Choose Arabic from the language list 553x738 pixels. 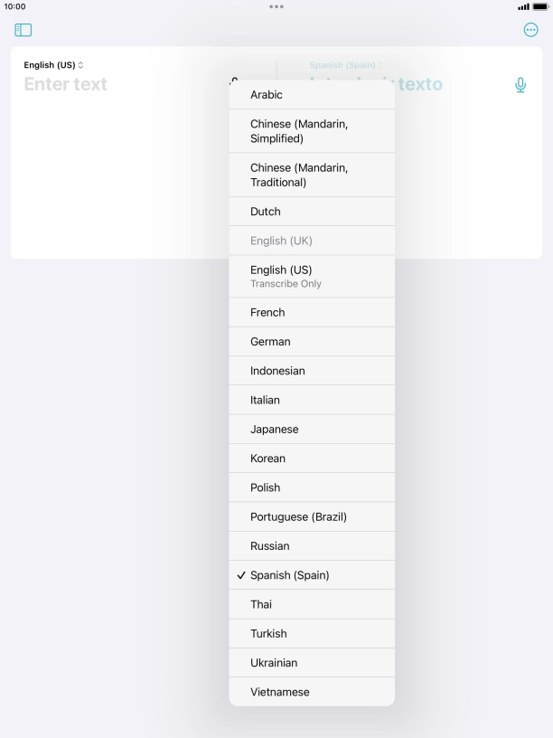pyautogui.click(x=312, y=95)
